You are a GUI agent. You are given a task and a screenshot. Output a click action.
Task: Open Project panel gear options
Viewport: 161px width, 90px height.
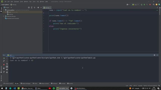[38, 7]
